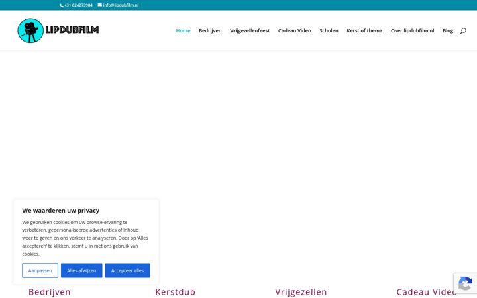This screenshot has height=298, width=477.
Task: Open Kerst of thema menu item
Action: point(364,30)
